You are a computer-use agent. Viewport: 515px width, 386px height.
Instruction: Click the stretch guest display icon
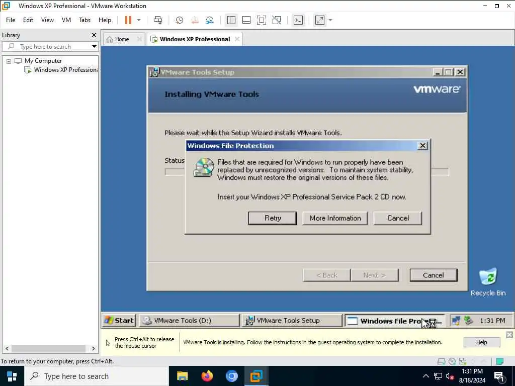point(320,20)
